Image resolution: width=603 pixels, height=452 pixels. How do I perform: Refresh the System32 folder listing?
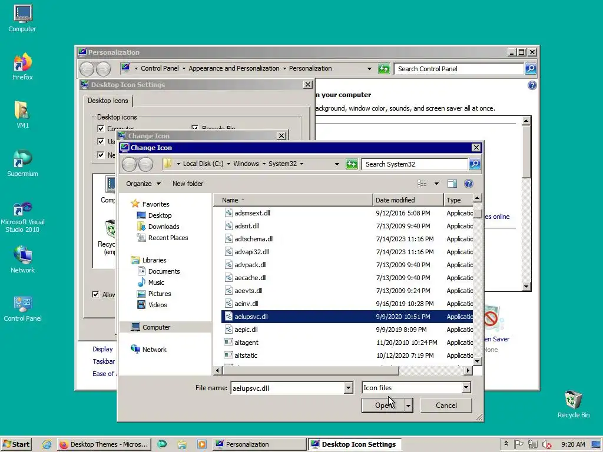(352, 164)
